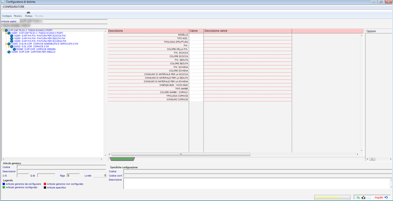
Task: Click the MODELLO Valore cell
Action: [x=196, y=35]
